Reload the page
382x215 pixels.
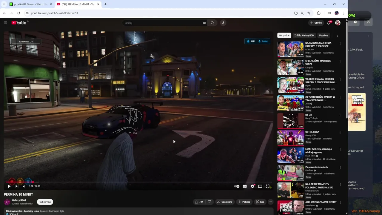click(x=19, y=13)
